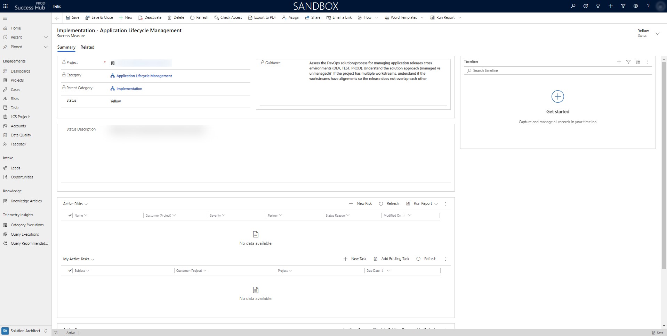
Task: Click the Save icon in command bar
Action: tap(68, 18)
